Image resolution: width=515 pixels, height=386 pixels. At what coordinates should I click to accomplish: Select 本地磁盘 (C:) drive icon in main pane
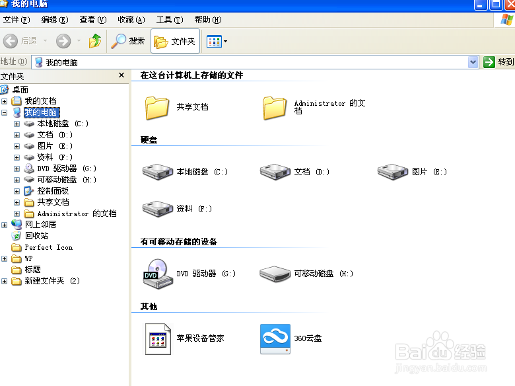pos(158,172)
